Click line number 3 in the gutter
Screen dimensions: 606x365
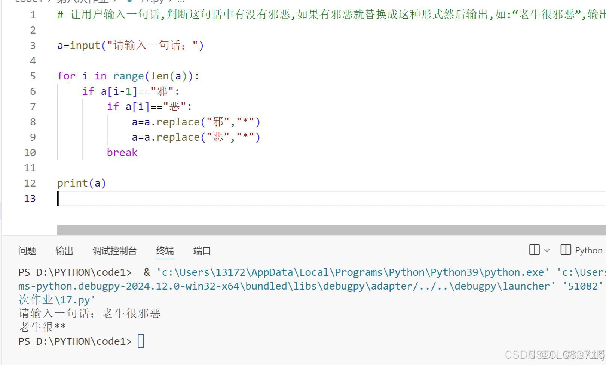pos(33,46)
